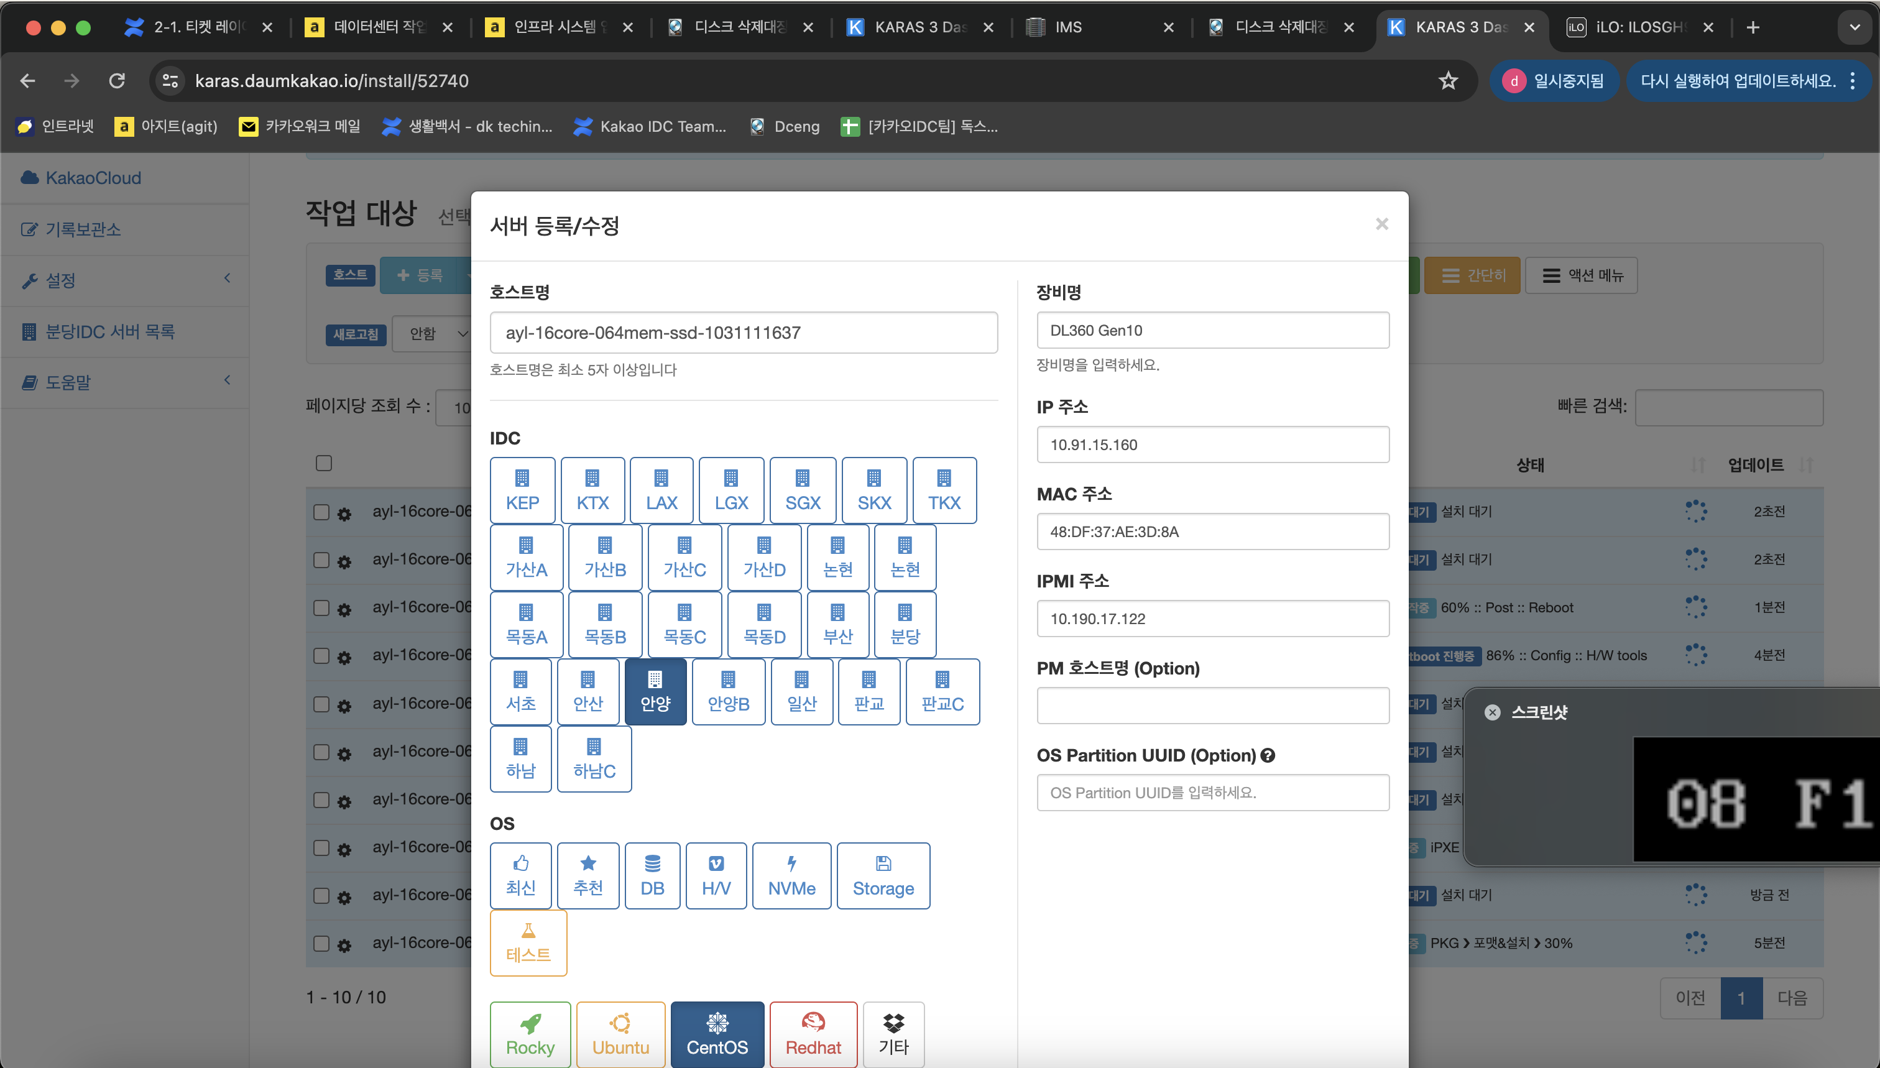
Task: Pick 안양B data center
Action: 729,692
